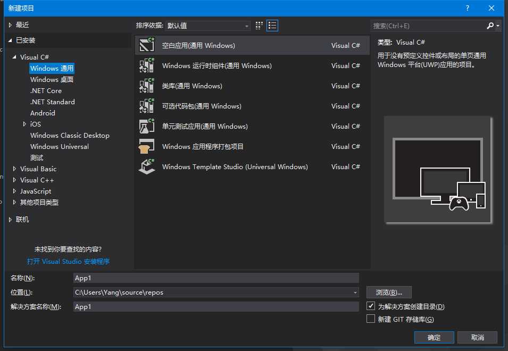Expand the 最近 section
Viewport: 508px width, 351px height.
pos(10,25)
